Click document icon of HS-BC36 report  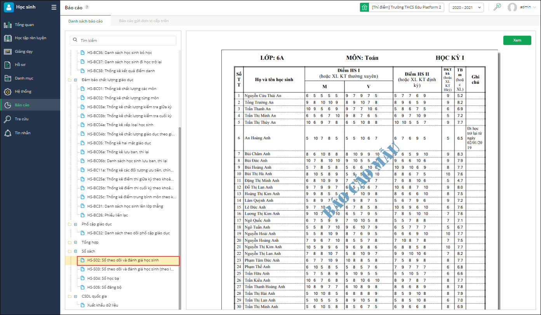(x=82, y=53)
